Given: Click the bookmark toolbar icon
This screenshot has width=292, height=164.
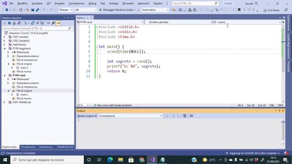Looking at the screenshot, I should [x=239, y=10].
